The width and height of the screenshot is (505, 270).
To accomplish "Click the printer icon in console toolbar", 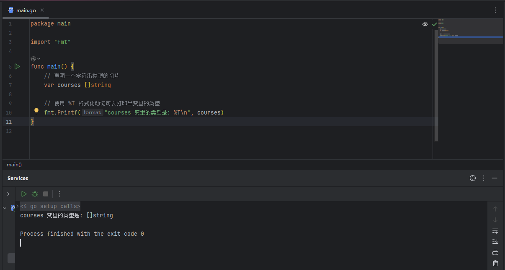I will [x=495, y=252].
